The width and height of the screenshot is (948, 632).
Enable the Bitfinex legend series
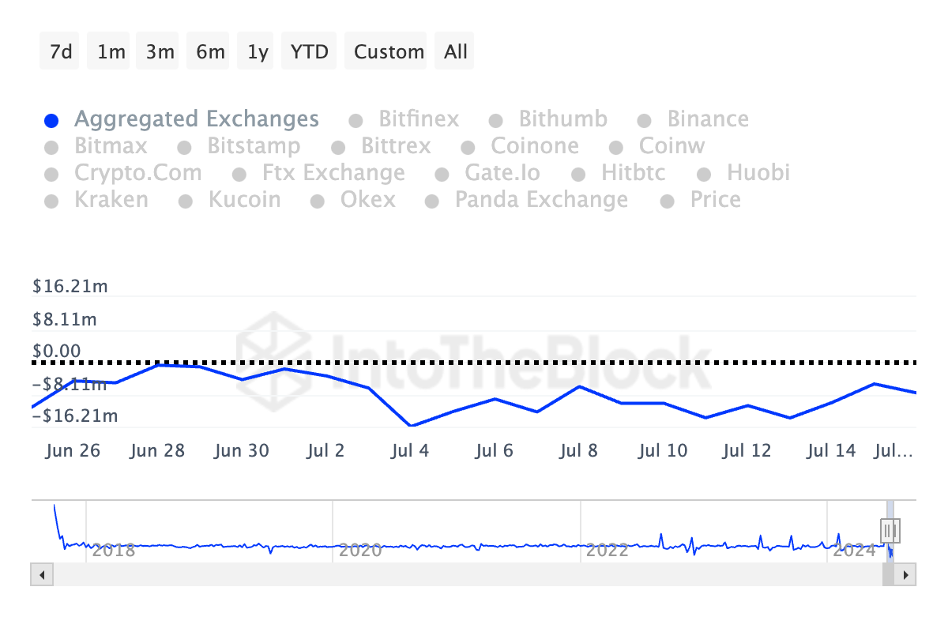356,121
